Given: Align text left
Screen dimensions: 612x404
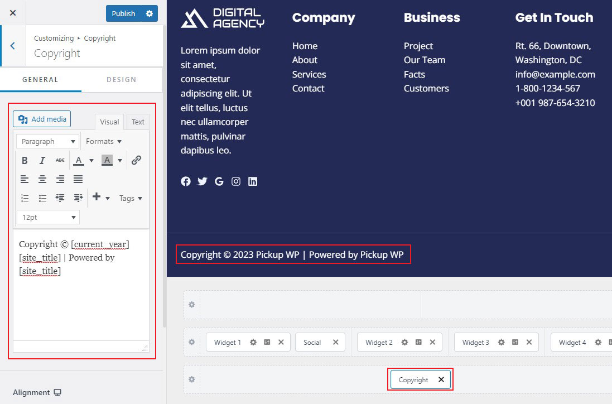Looking at the screenshot, I should (25, 179).
